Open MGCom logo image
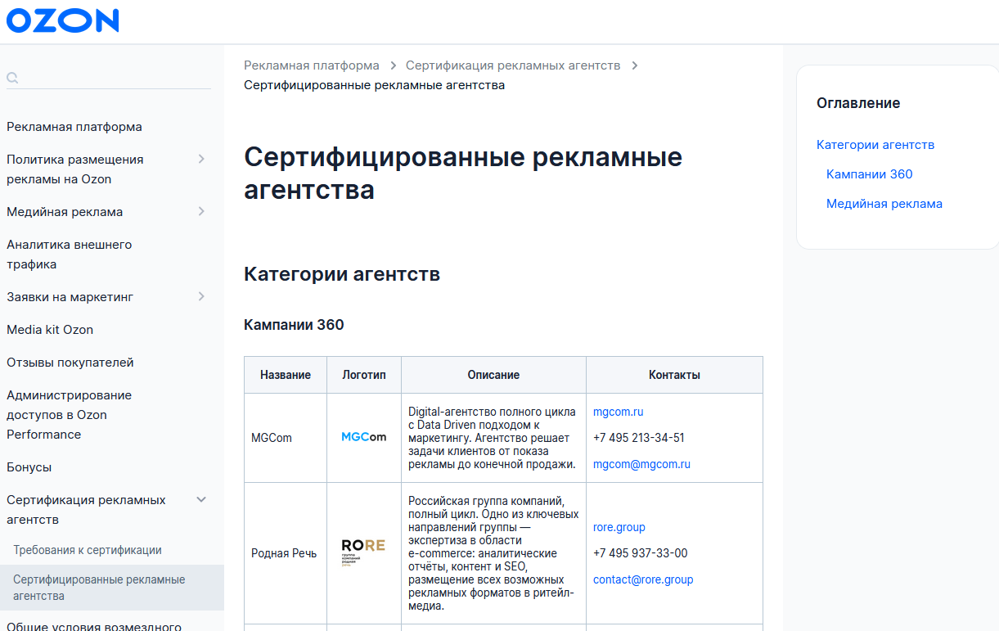Screen dimensions: 999x631 click(x=364, y=438)
